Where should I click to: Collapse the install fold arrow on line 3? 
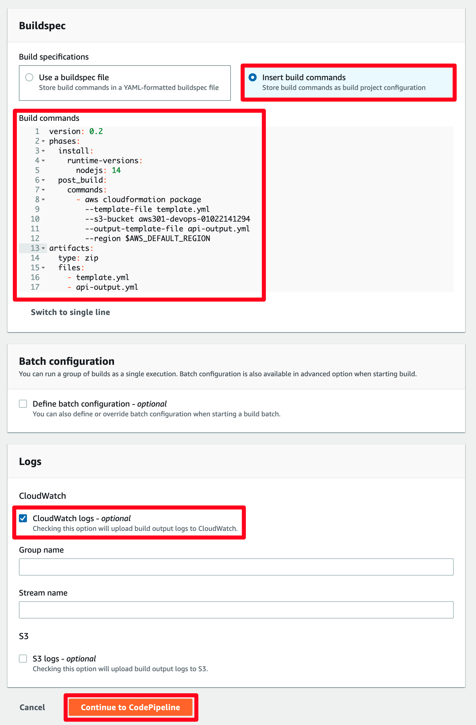(43, 151)
